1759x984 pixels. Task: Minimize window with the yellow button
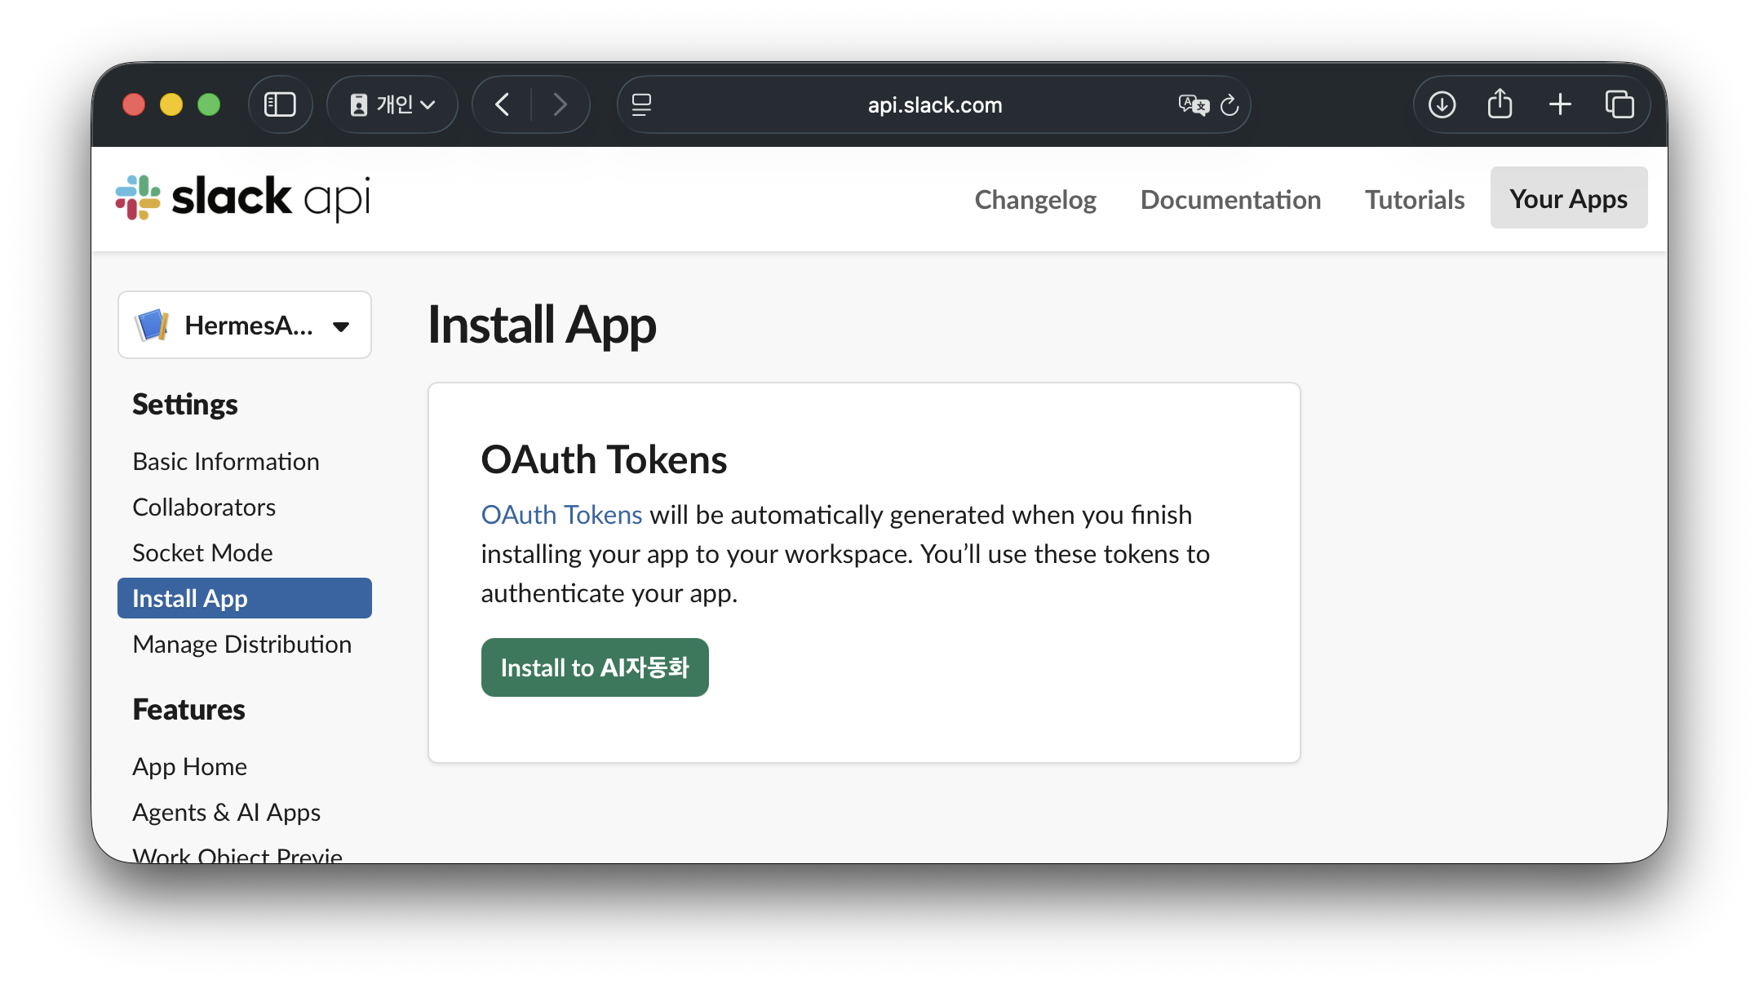(171, 104)
